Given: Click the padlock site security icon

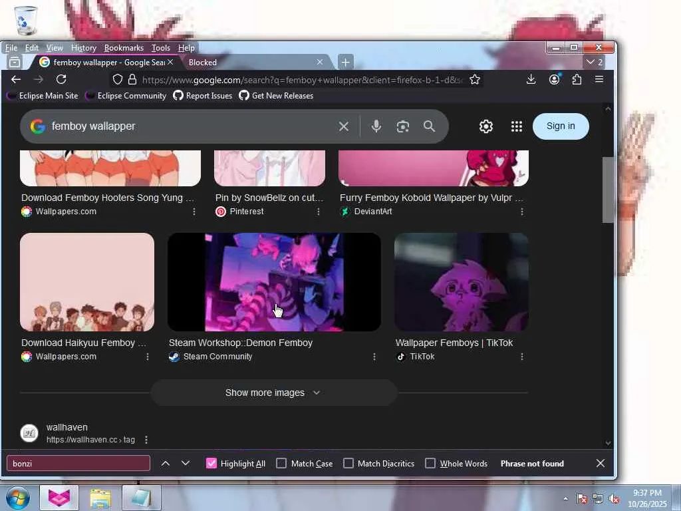Looking at the screenshot, I should click(132, 80).
